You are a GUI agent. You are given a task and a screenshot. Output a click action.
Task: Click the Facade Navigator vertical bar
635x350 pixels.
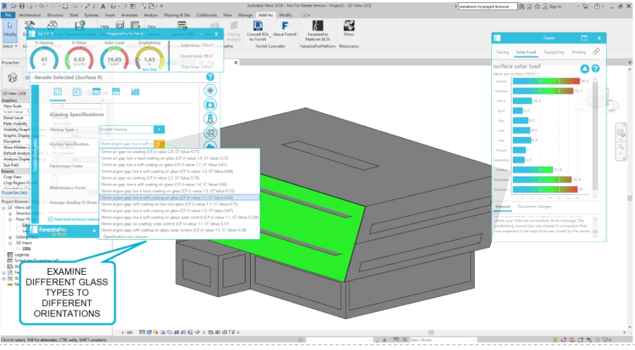[x=35, y=153]
